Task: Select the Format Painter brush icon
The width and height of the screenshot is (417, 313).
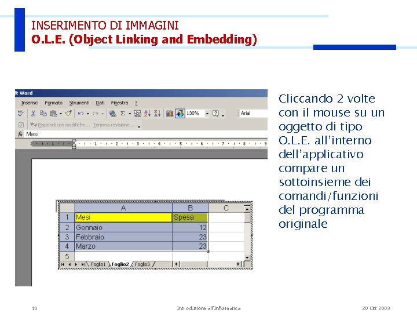Action: (x=68, y=114)
